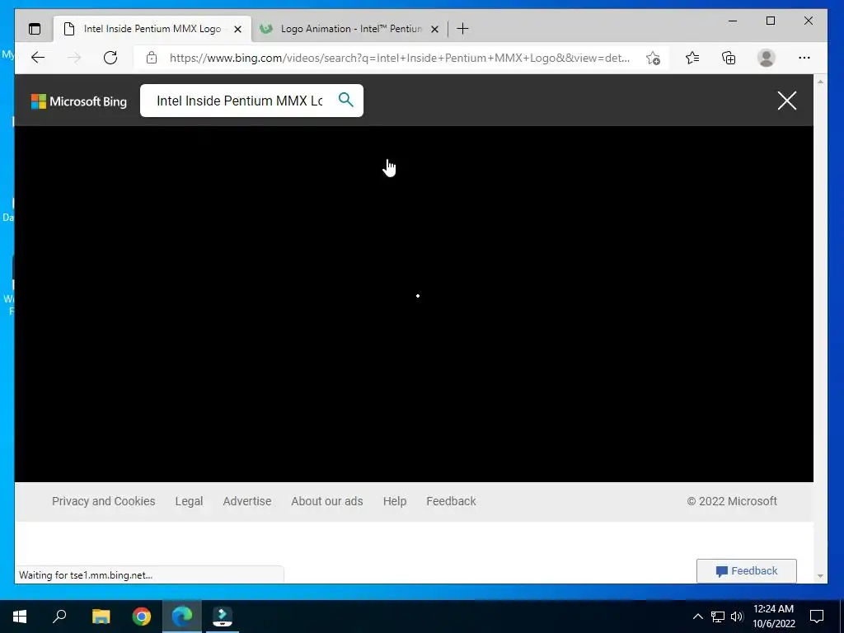Open the footer Feedback link
The height and width of the screenshot is (633, 844).
tap(451, 501)
